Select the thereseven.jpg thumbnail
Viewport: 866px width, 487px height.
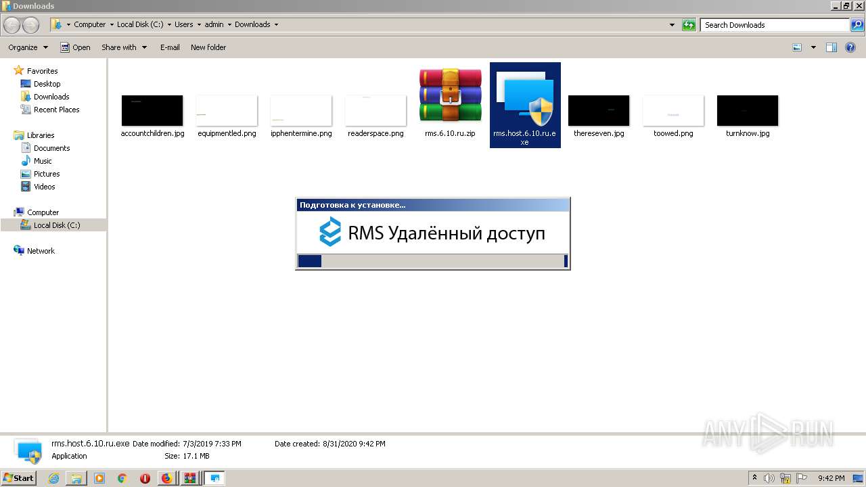(599, 110)
